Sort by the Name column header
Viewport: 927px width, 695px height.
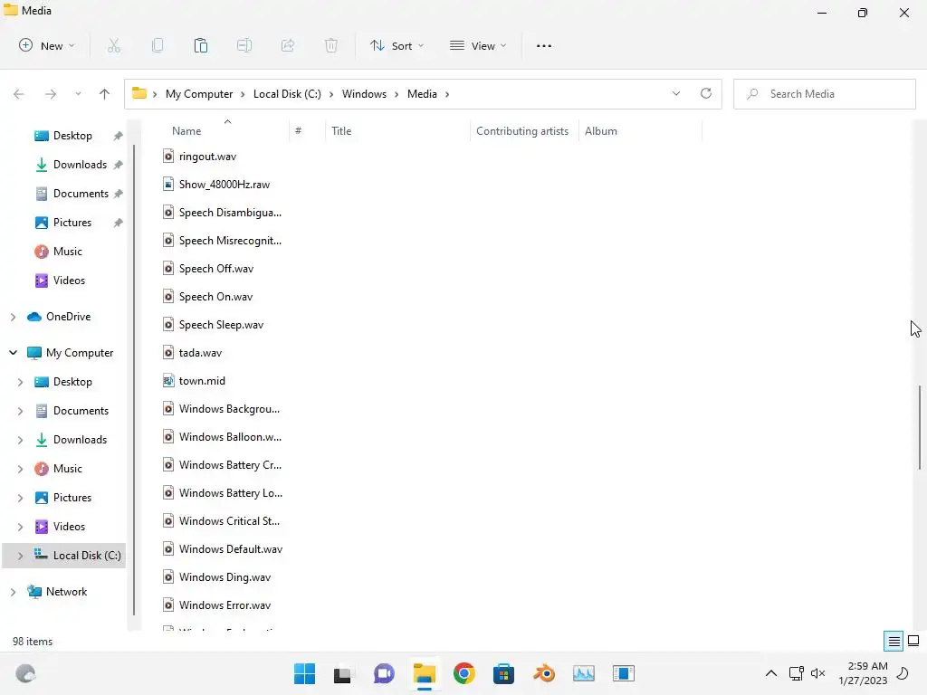(x=186, y=130)
